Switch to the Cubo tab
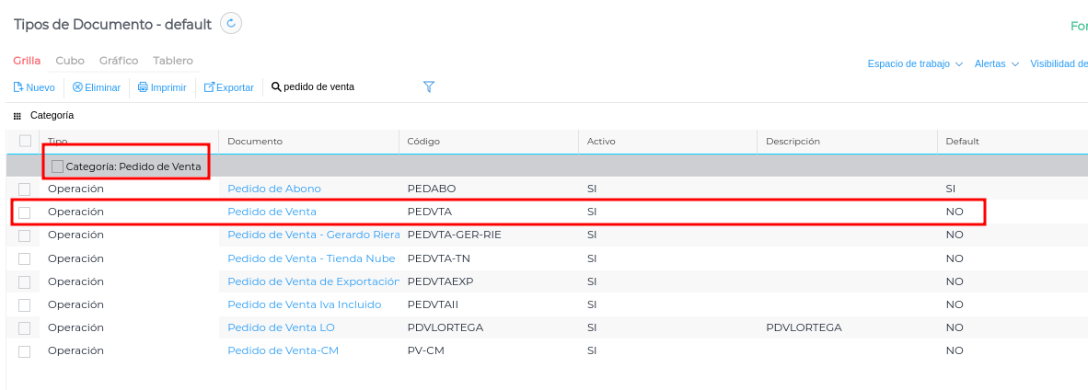 click(x=70, y=61)
